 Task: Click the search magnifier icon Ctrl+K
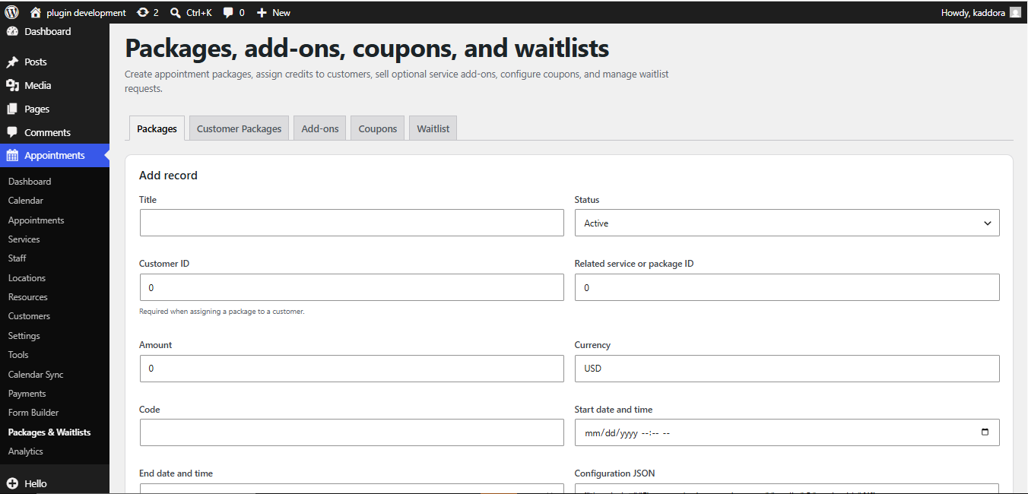point(176,12)
